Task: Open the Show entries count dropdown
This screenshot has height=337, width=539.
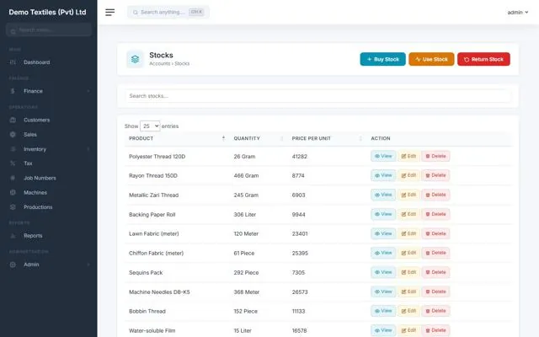Action: tap(150, 126)
